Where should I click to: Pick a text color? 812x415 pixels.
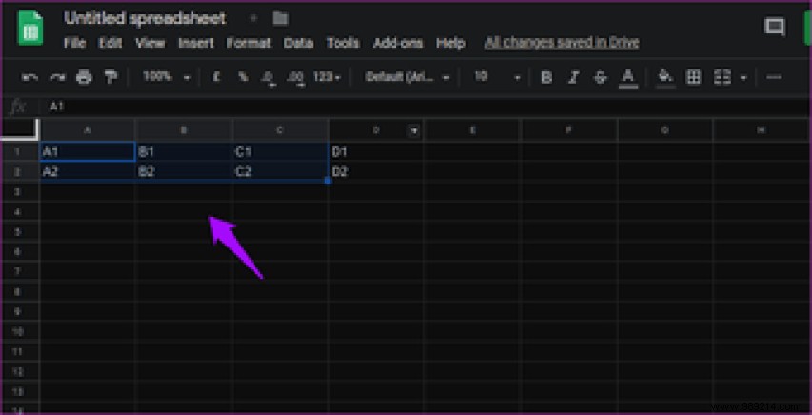click(628, 78)
